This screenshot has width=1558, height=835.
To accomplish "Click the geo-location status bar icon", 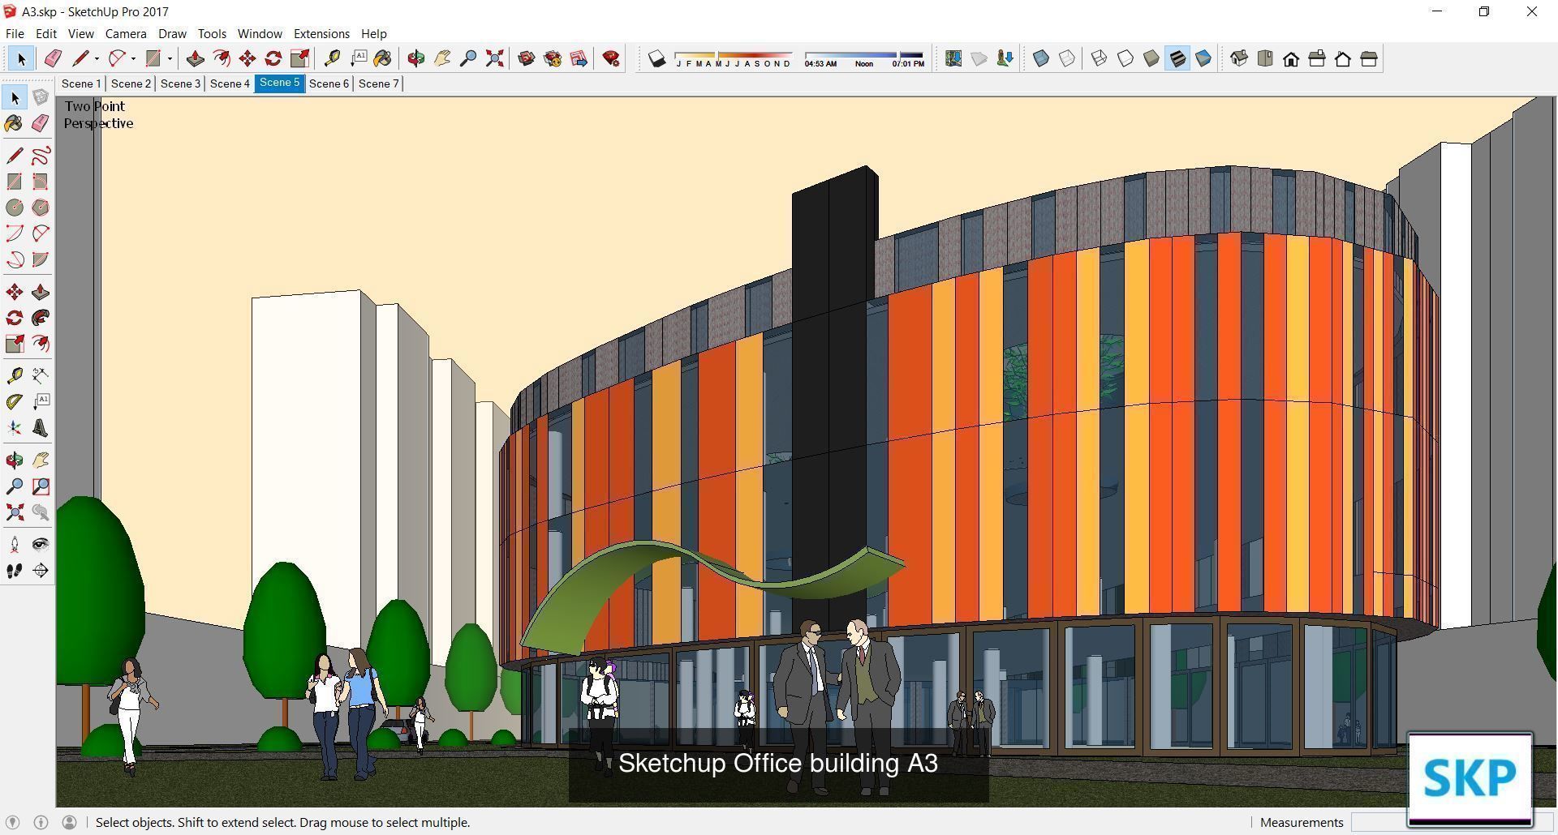I will (13, 822).
